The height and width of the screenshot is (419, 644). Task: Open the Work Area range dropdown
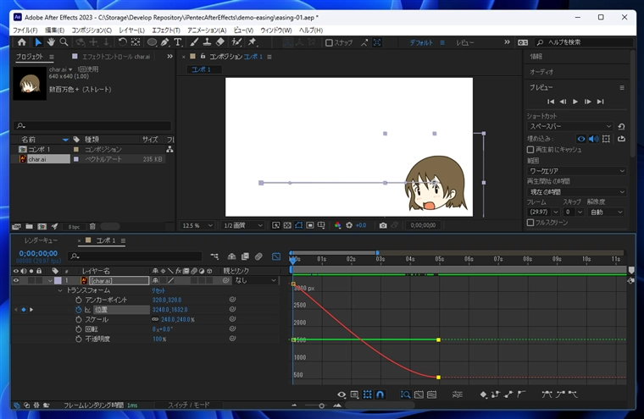click(577, 171)
